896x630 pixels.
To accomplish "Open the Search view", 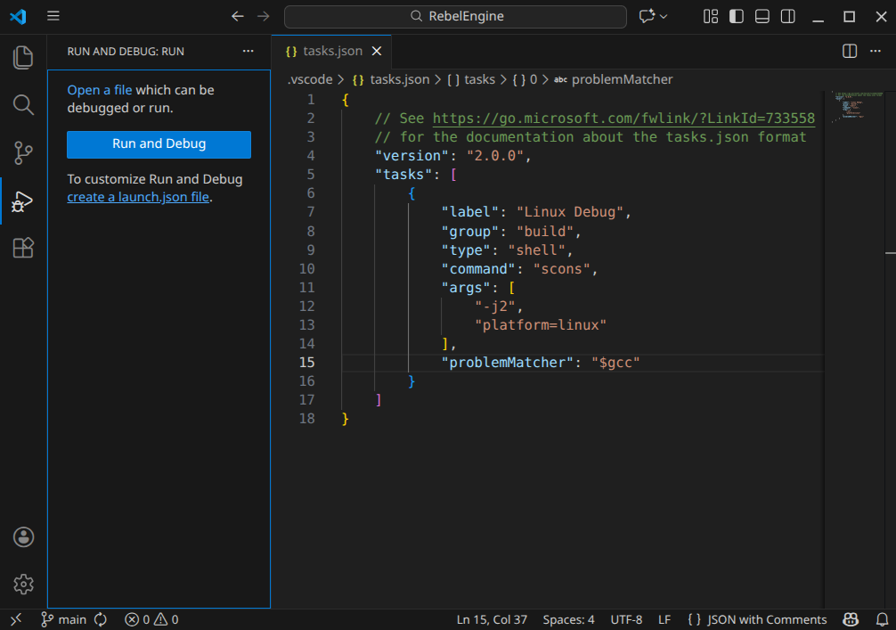I will click(x=23, y=104).
